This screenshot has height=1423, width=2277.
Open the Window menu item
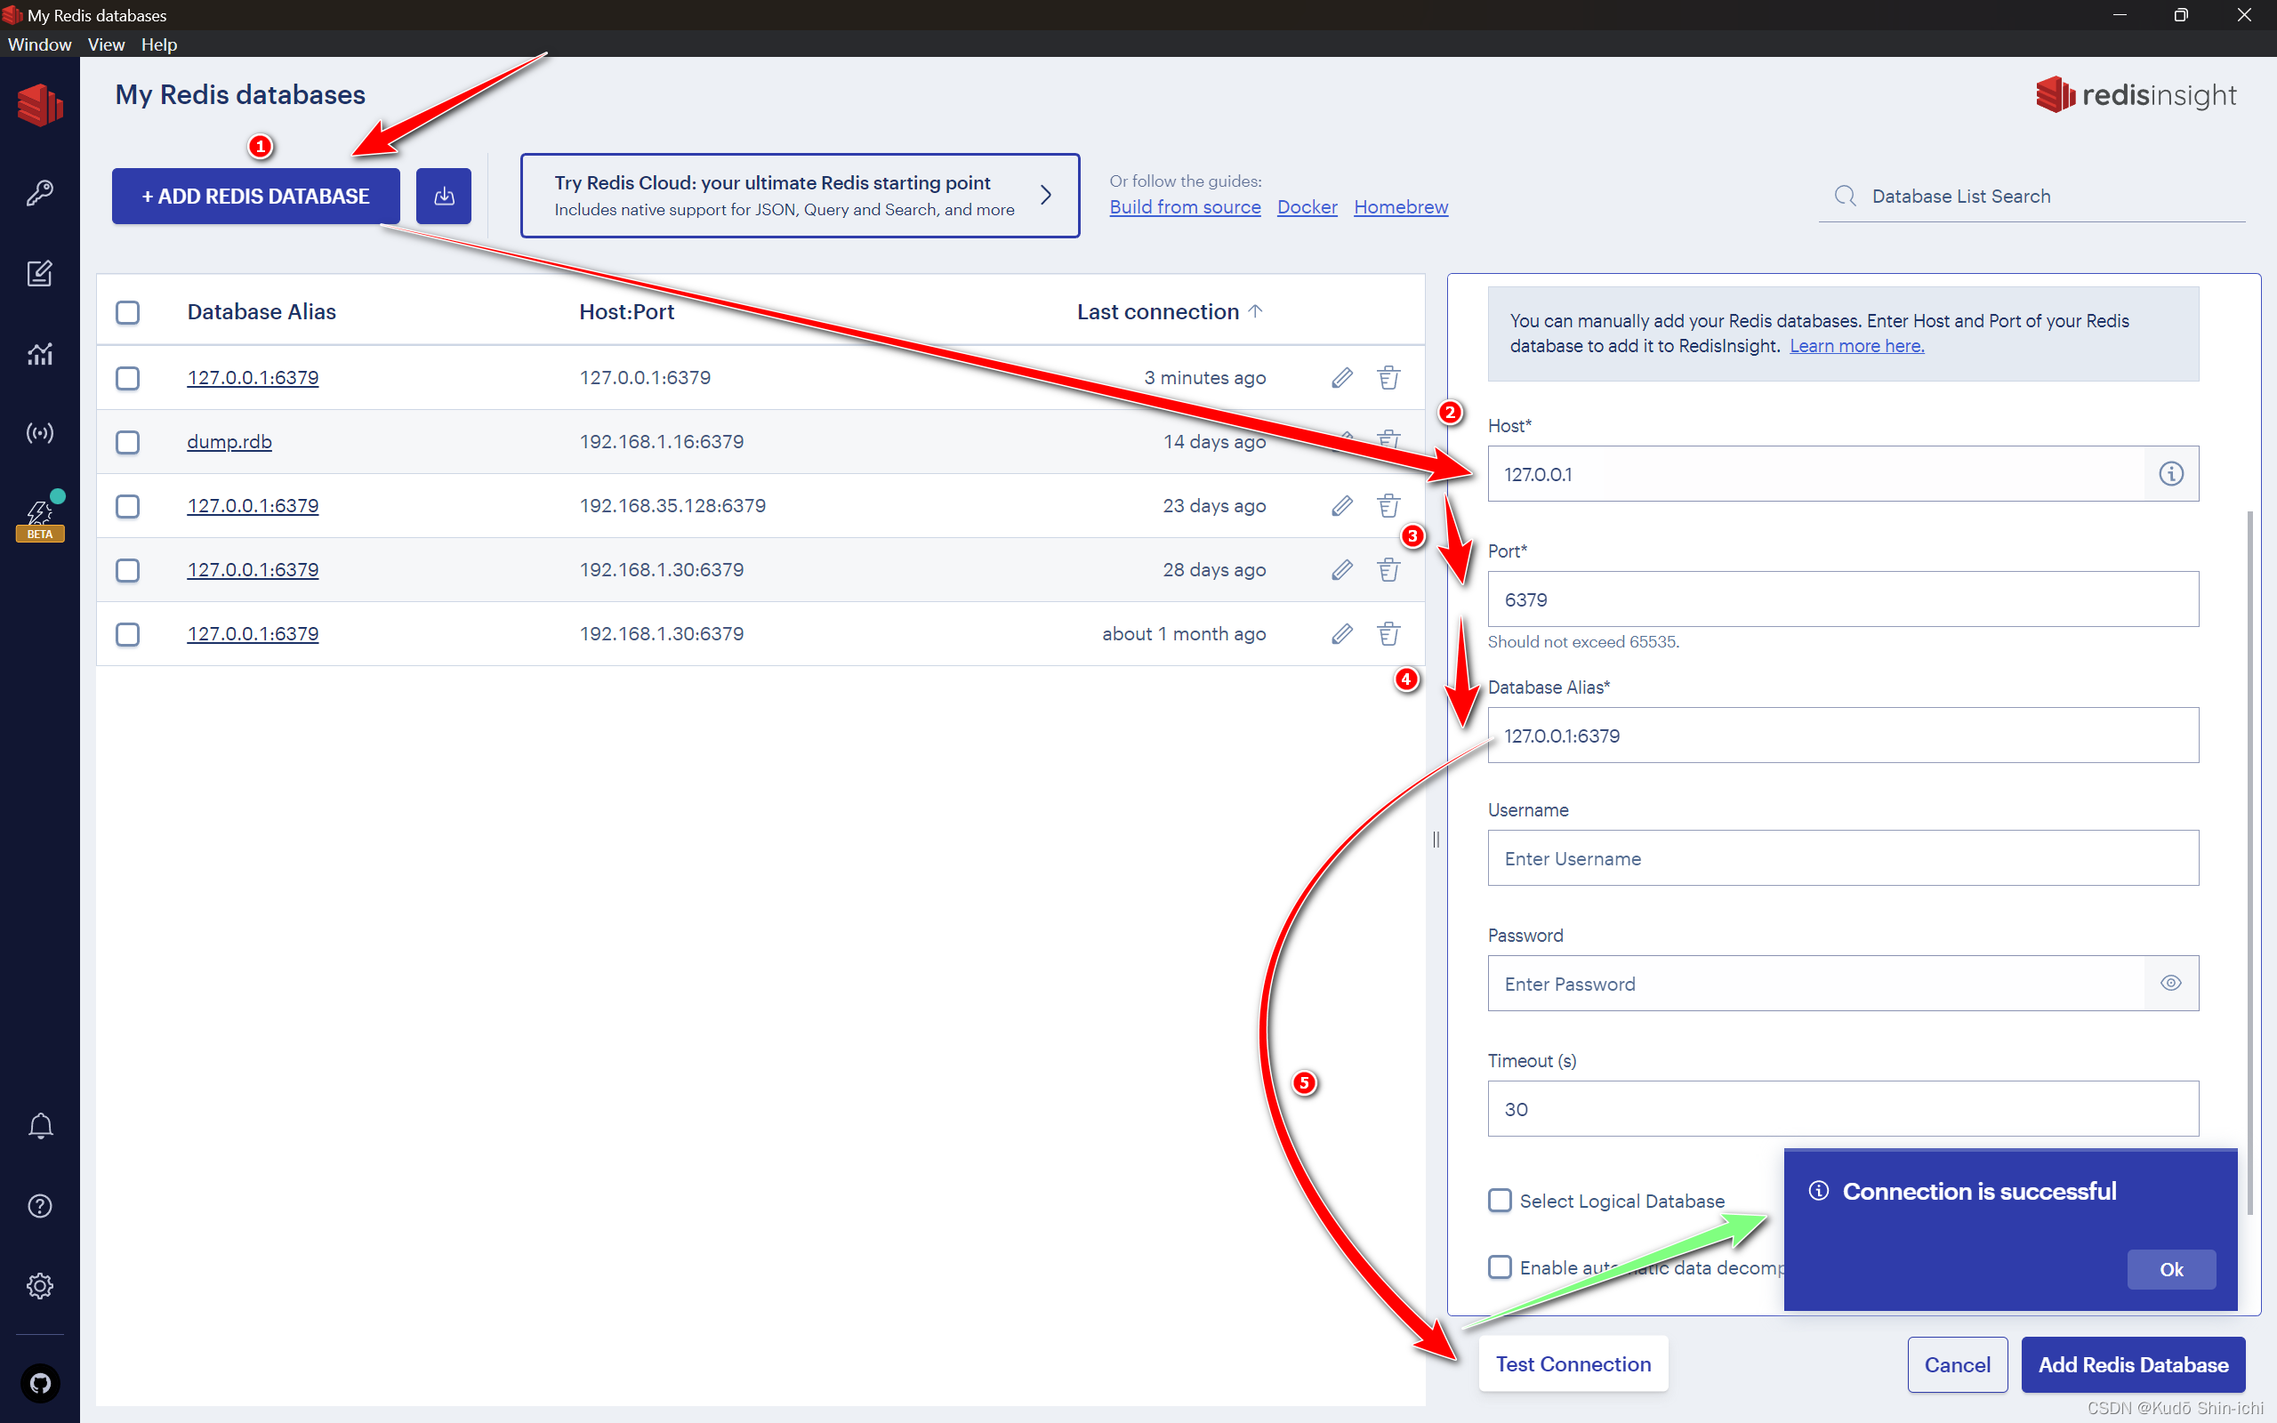click(x=37, y=44)
